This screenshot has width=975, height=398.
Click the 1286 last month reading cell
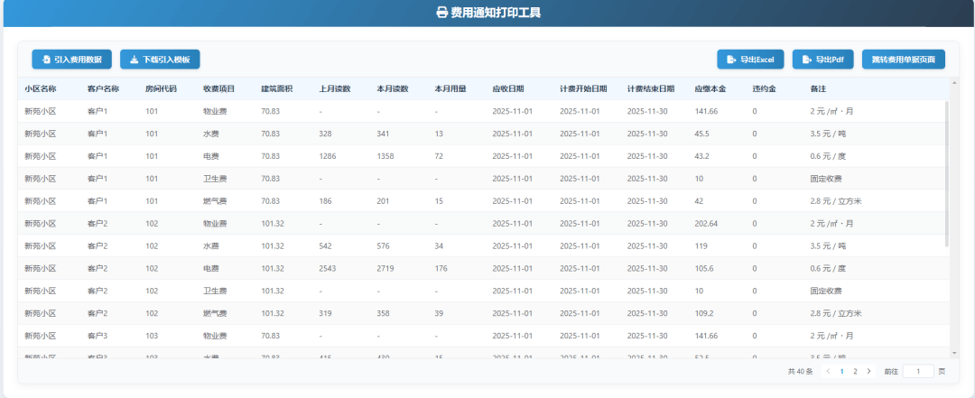pos(327,156)
